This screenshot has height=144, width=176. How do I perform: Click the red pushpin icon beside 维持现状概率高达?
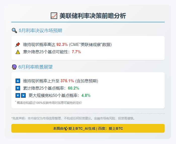pos(18,45)
